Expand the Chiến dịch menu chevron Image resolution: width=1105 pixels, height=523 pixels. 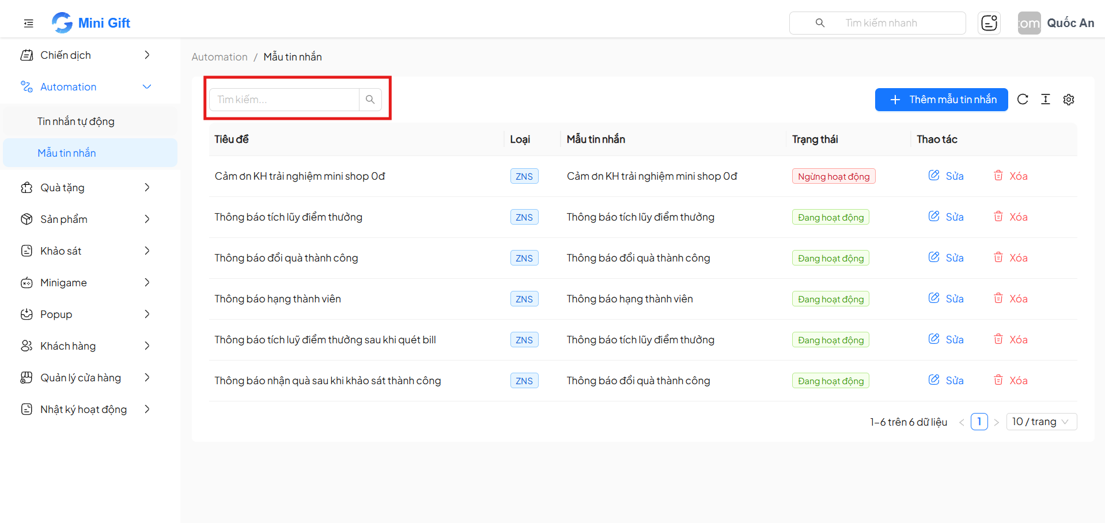[x=147, y=55]
